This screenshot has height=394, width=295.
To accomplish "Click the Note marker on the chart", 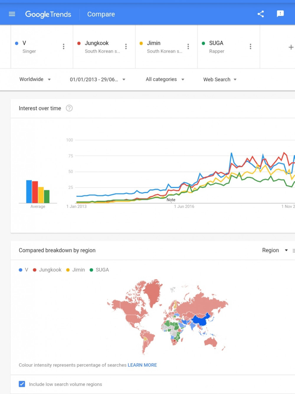I will point(171,200).
